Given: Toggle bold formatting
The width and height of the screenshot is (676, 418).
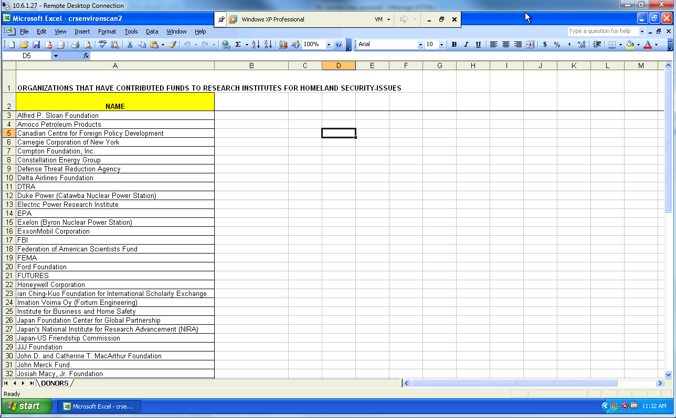Looking at the screenshot, I should pyautogui.click(x=454, y=45).
